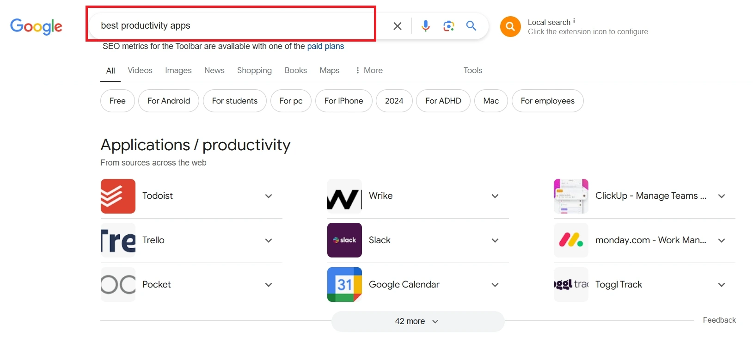The width and height of the screenshot is (753, 343).
Task: Click the Slack app name
Action: (x=380, y=240)
